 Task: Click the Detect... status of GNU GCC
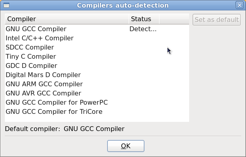click(143, 29)
